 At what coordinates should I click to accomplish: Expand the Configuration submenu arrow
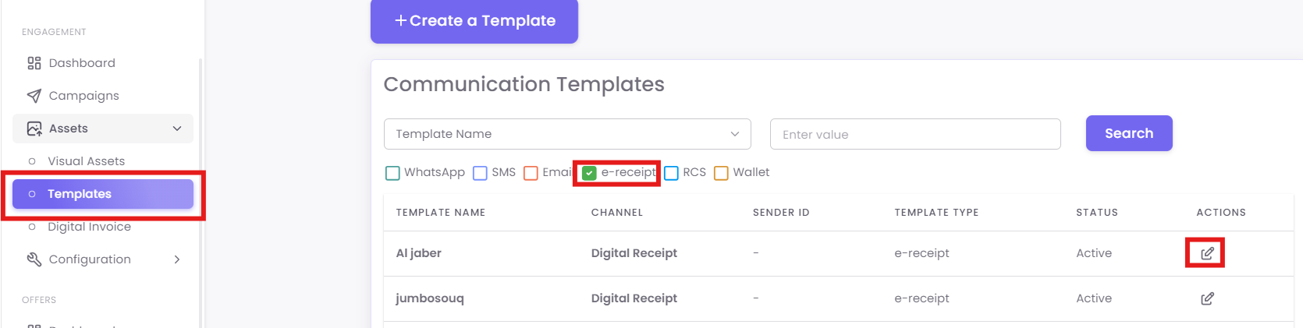(177, 259)
